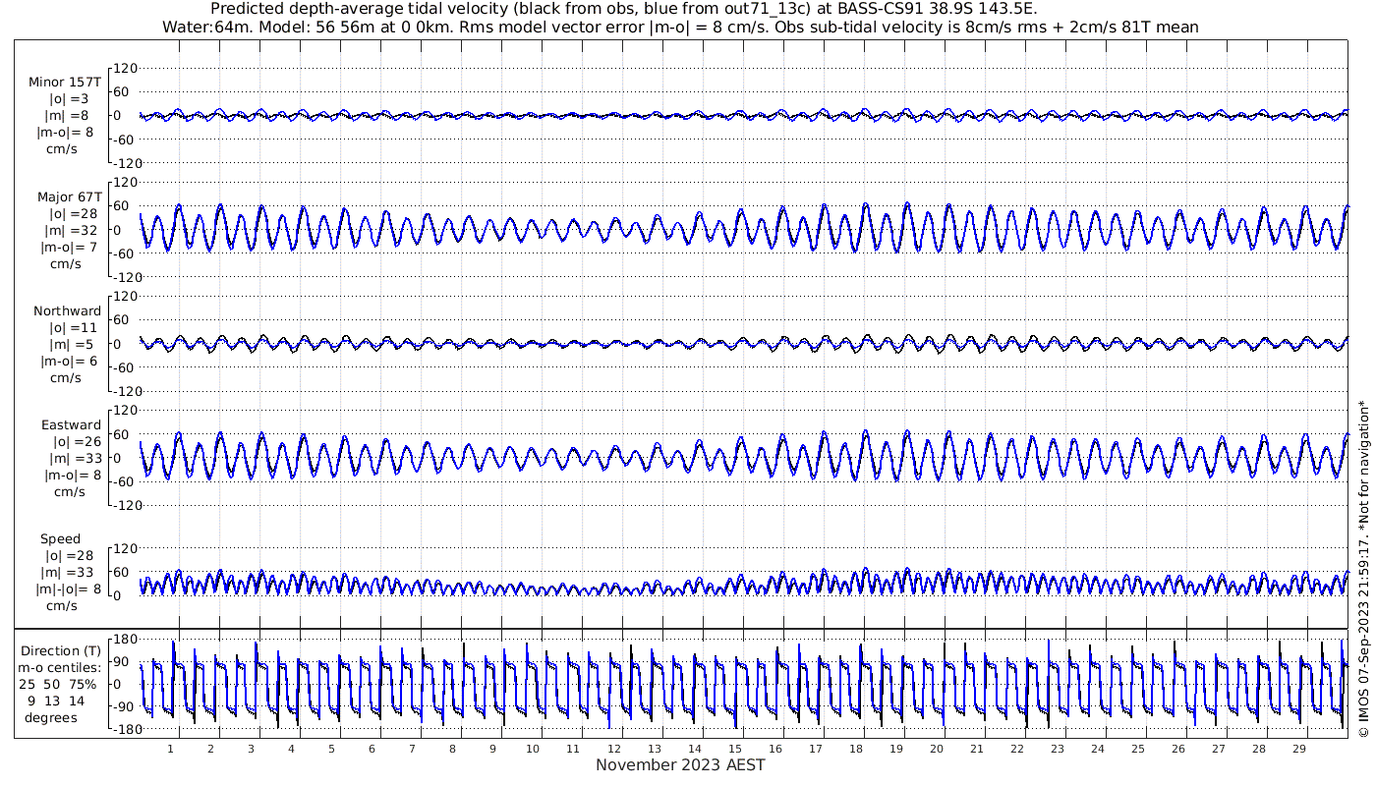This screenshot has width=1376, height=786.
Task: Click the 'November 2023 AEST' axis label
Action: pyautogui.click(x=680, y=764)
